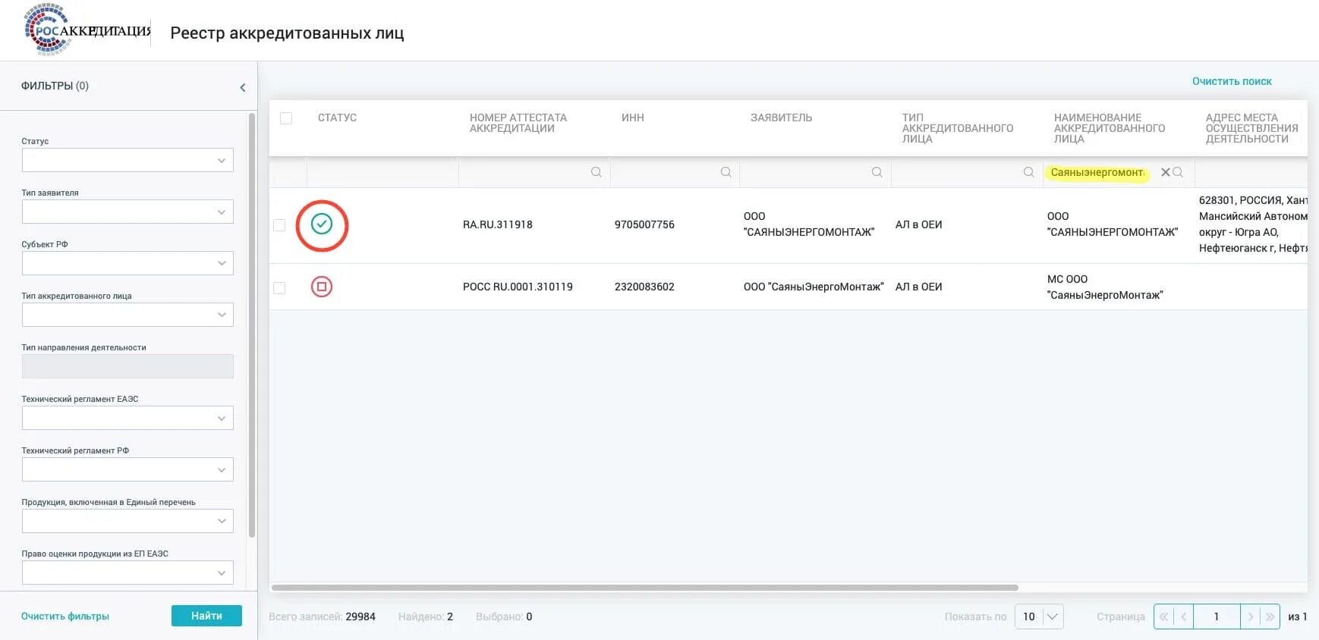1319x640 pixels.
Task: Open the Субъект РФ filter dropdown
Action: pyautogui.click(x=127, y=263)
